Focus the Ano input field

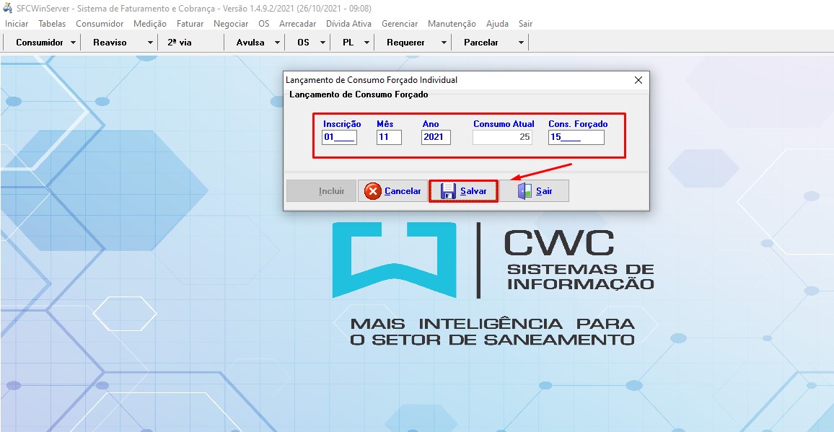pyautogui.click(x=436, y=137)
